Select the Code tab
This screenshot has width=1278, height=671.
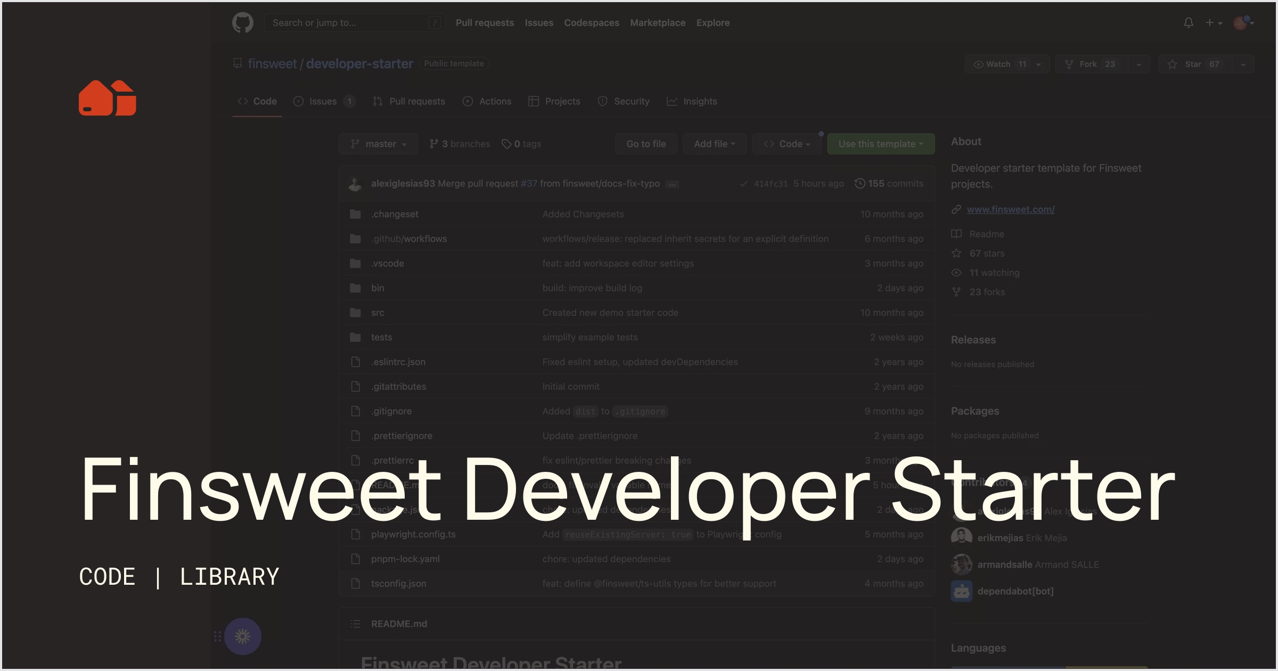click(257, 101)
